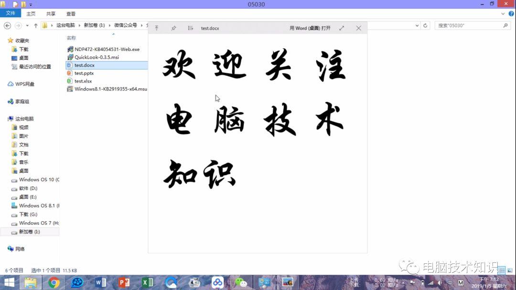
Task: Open the Windows Start button
Action: [x=9, y=282]
